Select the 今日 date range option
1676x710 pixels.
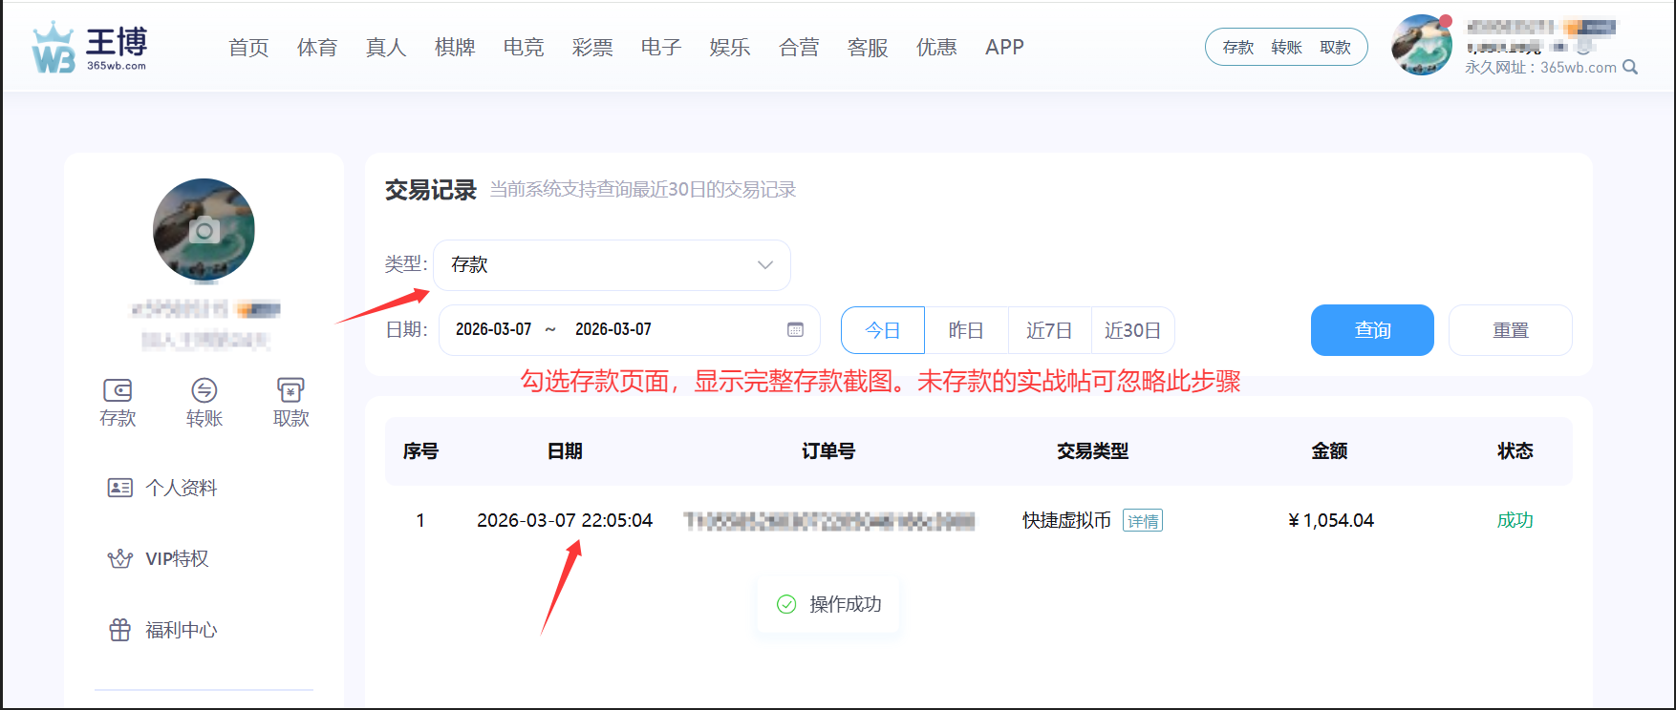[882, 330]
